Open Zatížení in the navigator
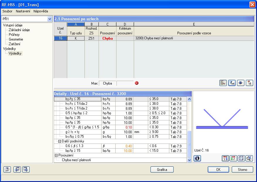 coord(14,44)
